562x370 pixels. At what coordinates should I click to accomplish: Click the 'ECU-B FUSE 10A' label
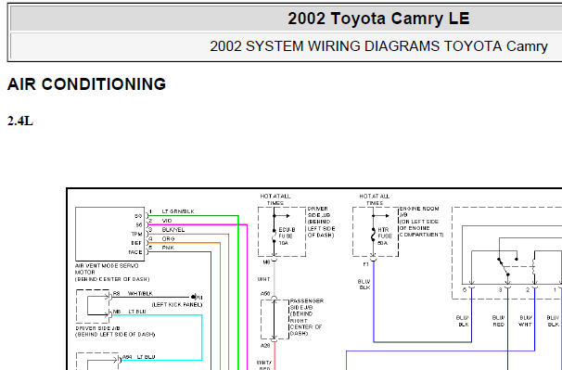click(x=287, y=236)
